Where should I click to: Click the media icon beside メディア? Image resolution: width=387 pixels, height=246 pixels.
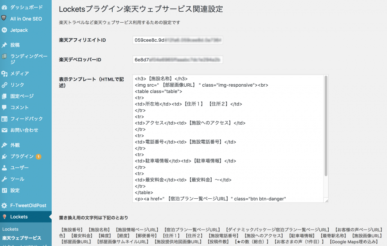click(4, 73)
